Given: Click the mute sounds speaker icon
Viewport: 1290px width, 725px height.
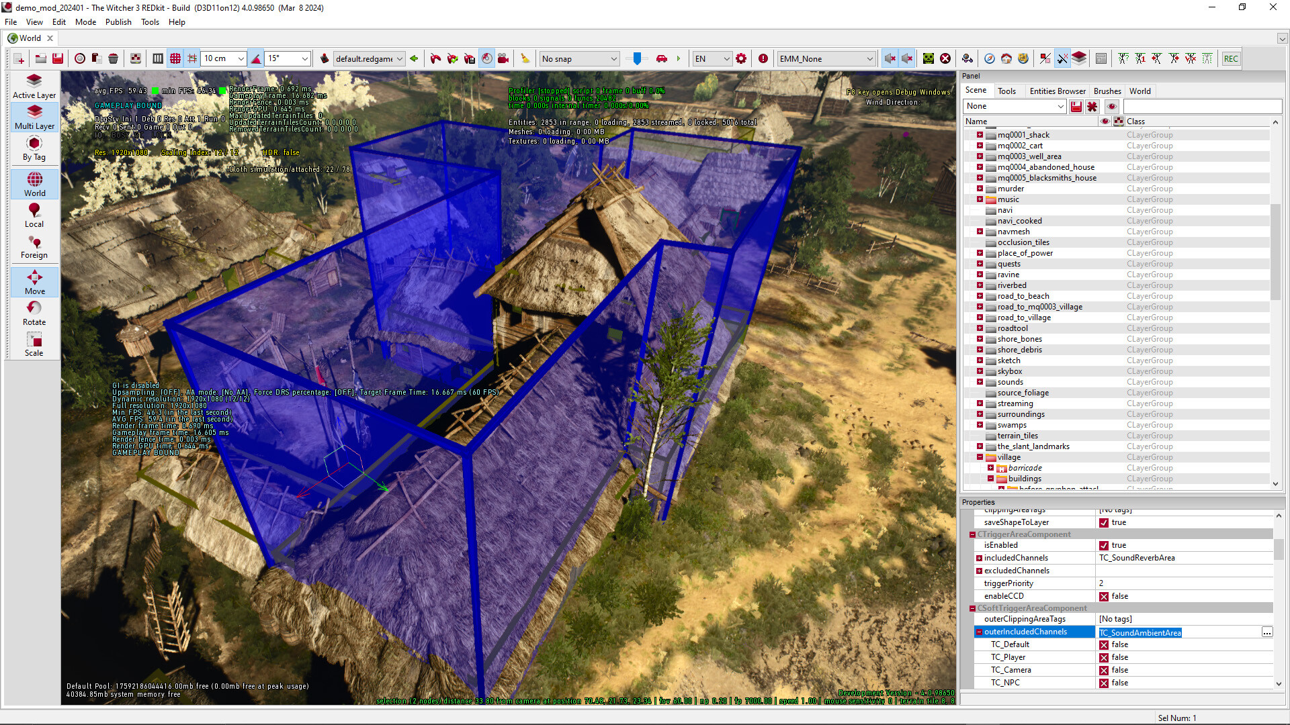Looking at the screenshot, I should tap(890, 58).
